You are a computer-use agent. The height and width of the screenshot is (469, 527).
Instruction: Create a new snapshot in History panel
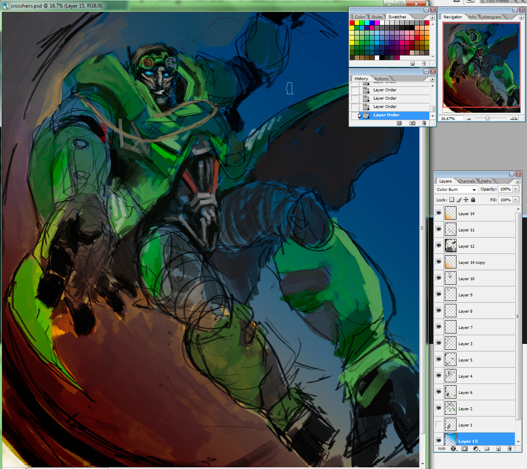412,123
